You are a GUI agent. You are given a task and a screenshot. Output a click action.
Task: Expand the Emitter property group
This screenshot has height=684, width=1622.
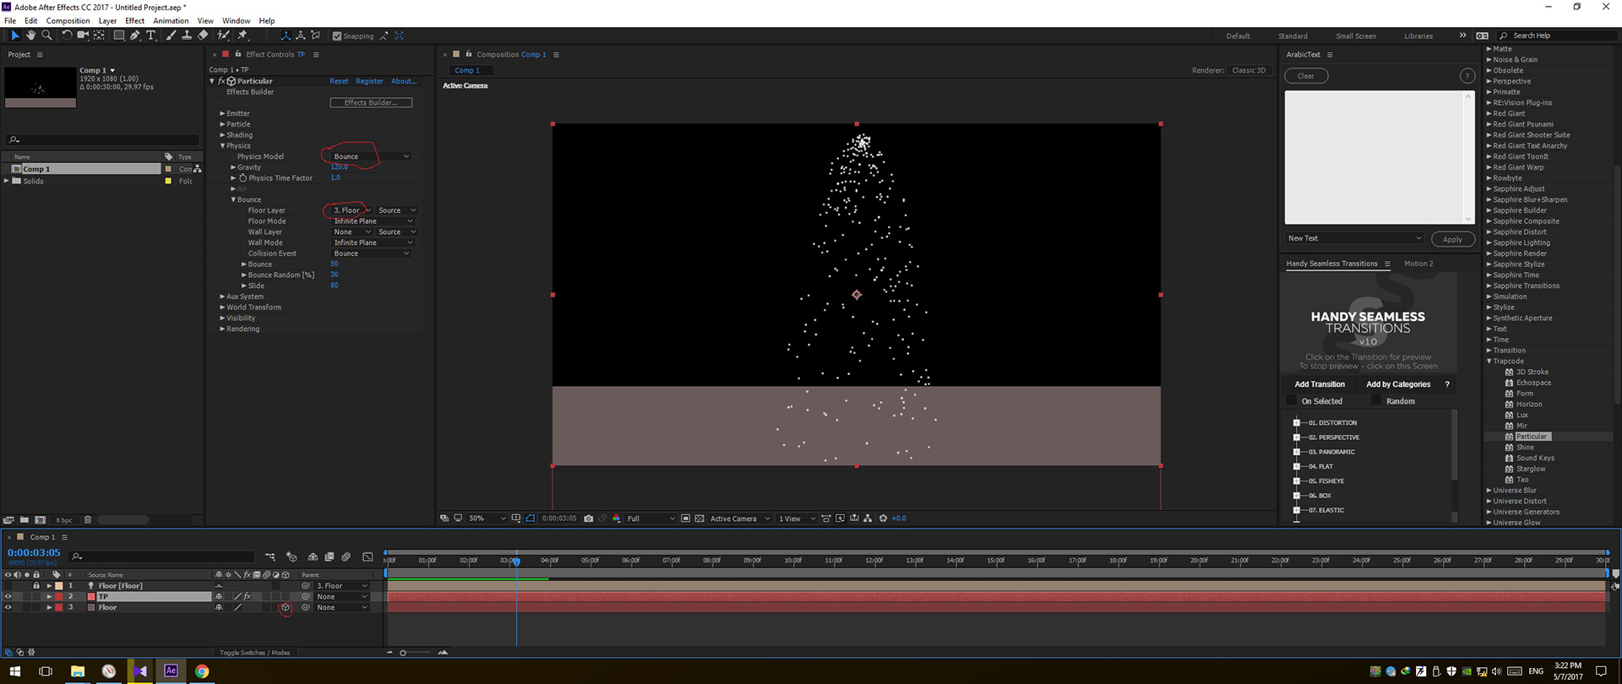click(222, 113)
